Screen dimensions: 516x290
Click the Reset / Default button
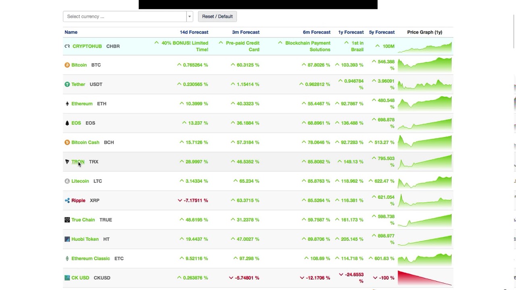(x=217, y=17)
